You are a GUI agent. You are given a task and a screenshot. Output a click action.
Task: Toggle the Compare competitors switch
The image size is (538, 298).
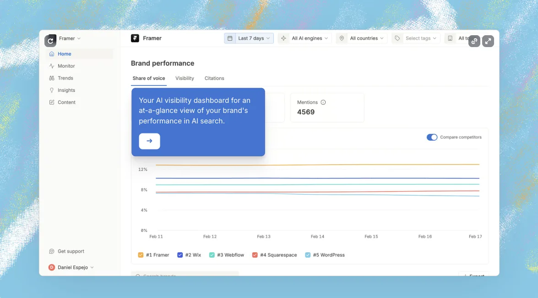point(432,137)
